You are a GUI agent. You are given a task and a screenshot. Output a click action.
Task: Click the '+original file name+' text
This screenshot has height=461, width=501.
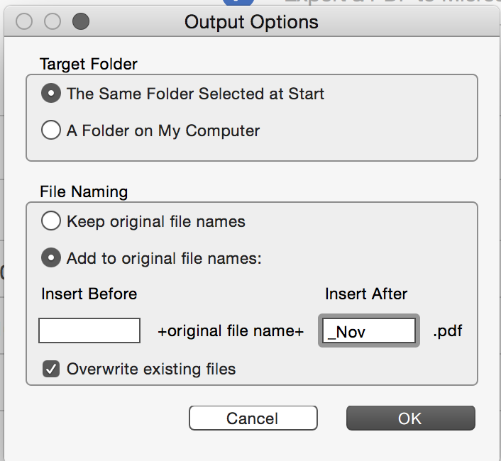point(231,331)
